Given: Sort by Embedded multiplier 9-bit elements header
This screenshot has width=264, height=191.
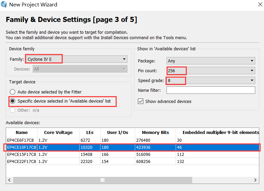Looking at the screenshot, I should click(x=217, y=133).
